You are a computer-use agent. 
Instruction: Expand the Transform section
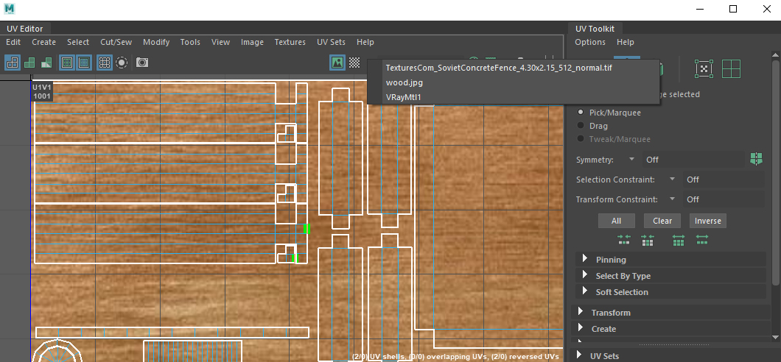pyautogui.click(x=671, y=313)
